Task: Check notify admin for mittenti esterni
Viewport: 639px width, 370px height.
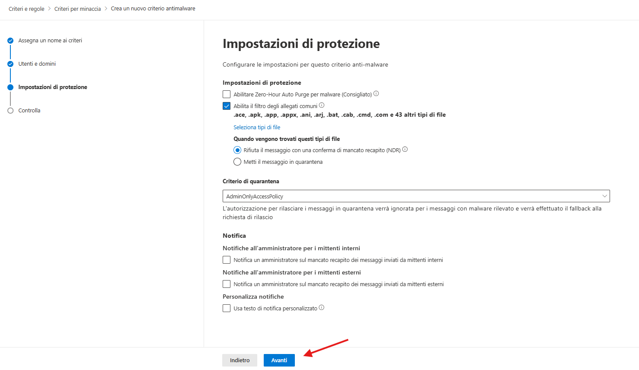Action: [227, 284]
